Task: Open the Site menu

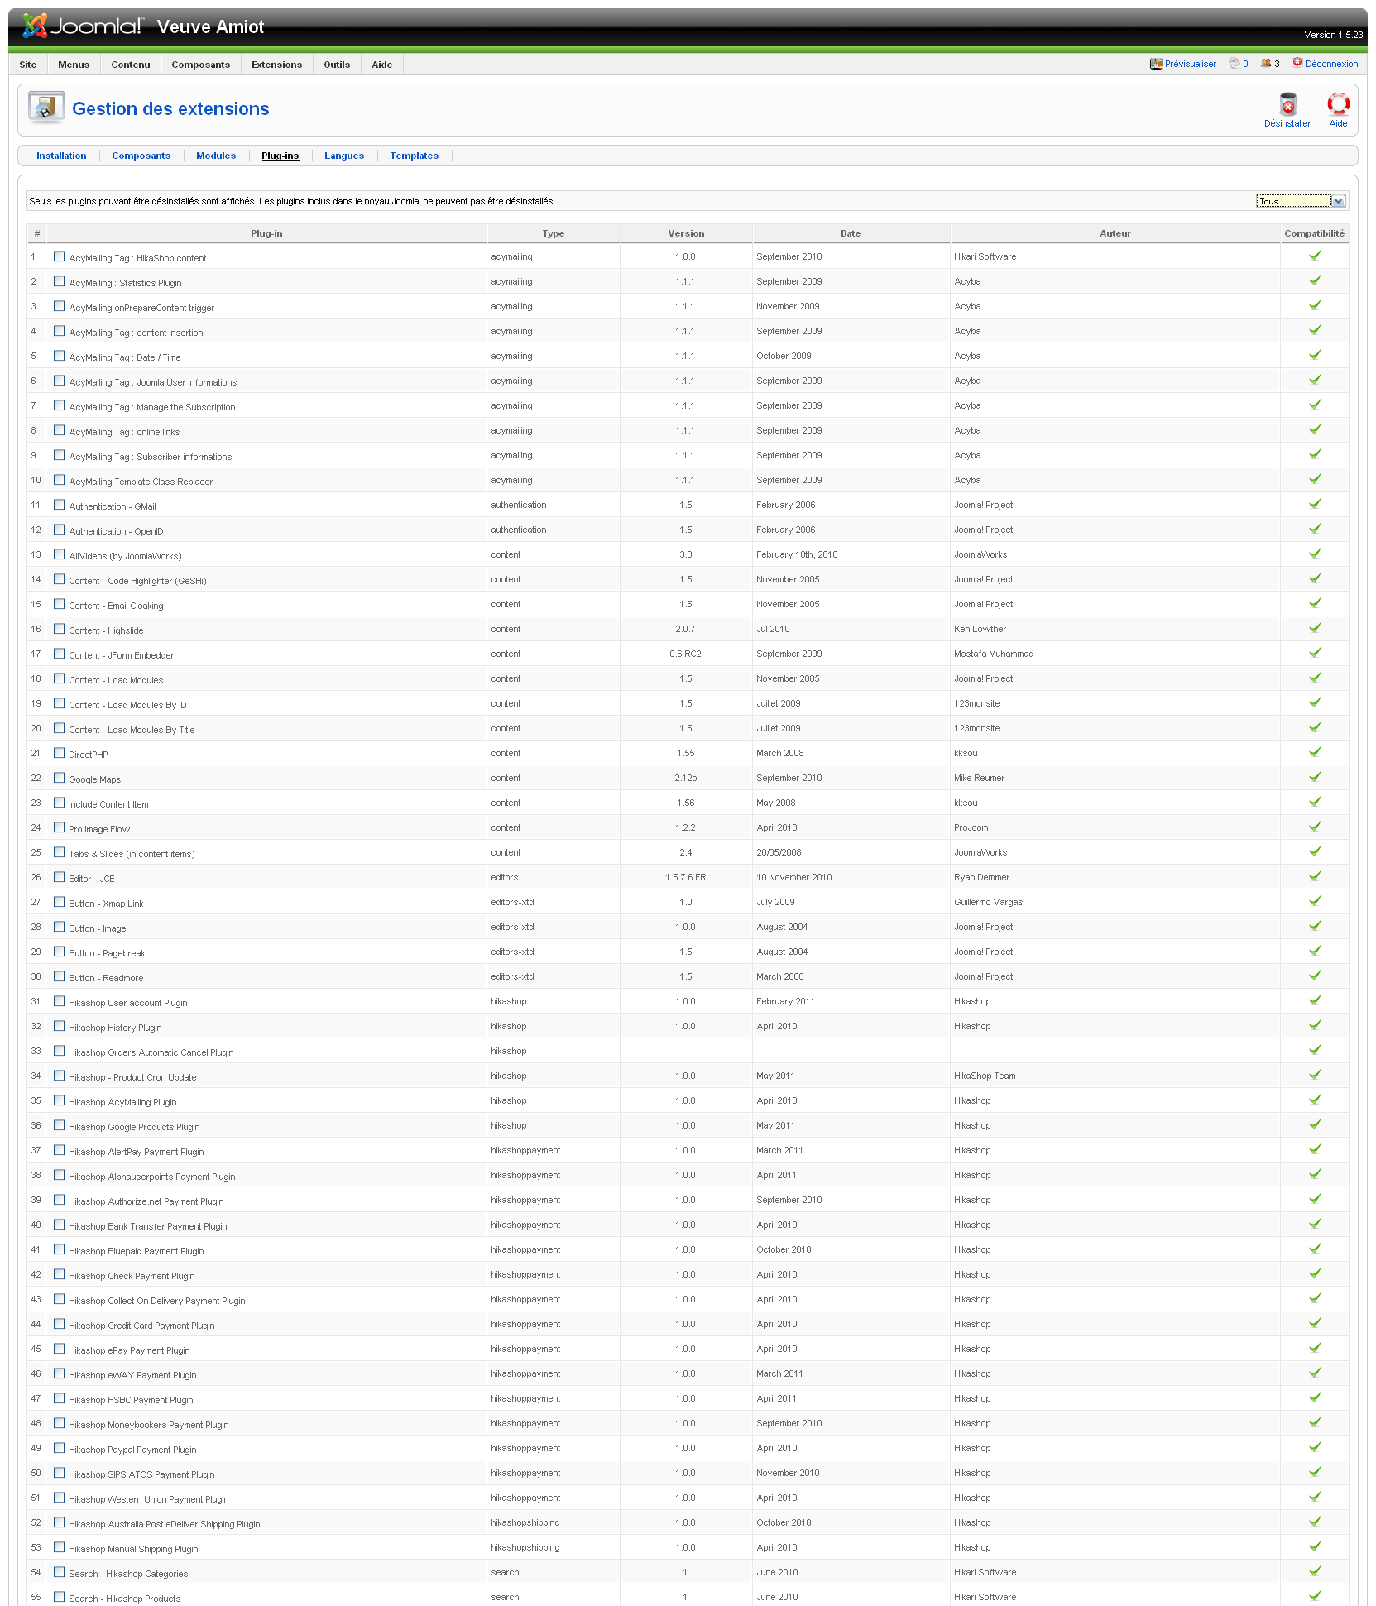Action: pyautogui.click(x=28, y=65)
